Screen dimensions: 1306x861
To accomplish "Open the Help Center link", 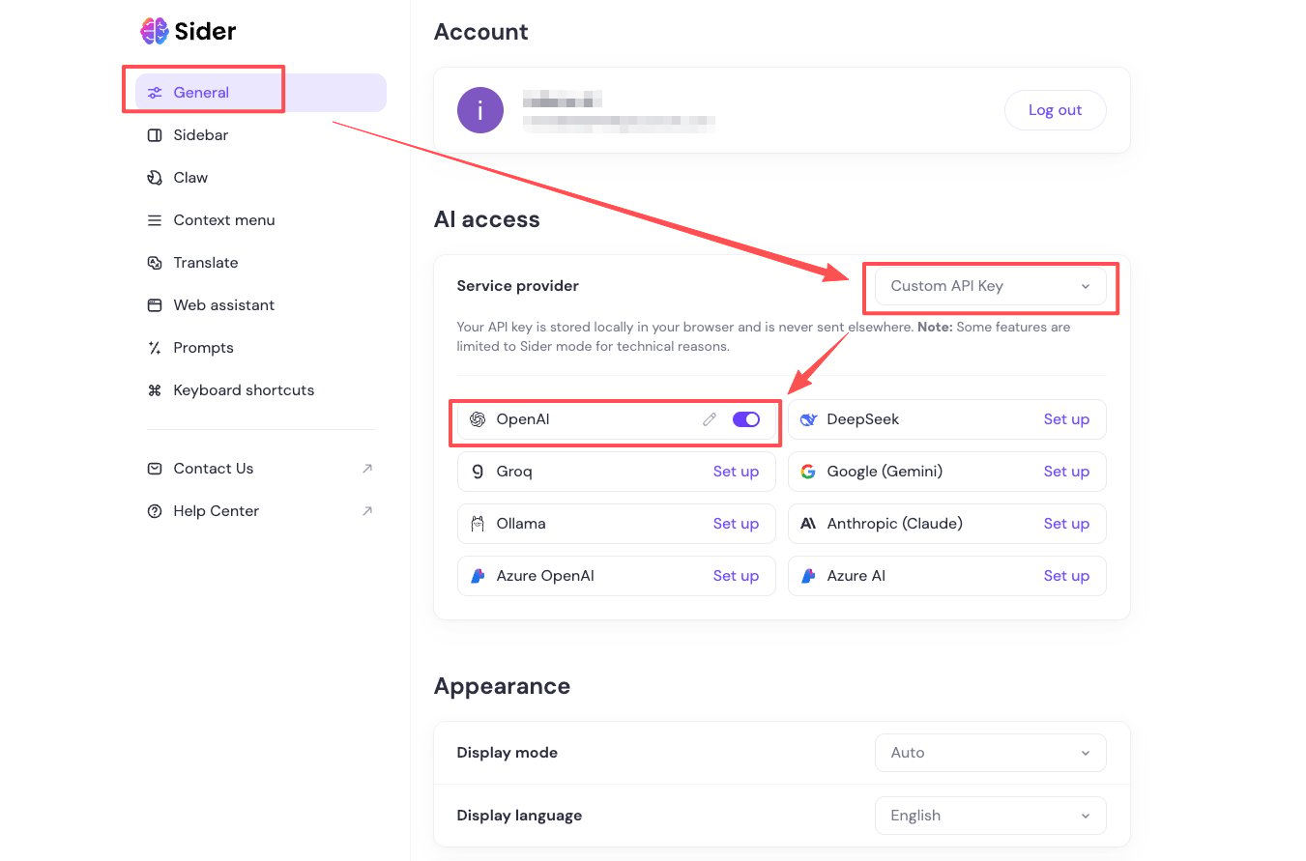I will pos(261,511).
